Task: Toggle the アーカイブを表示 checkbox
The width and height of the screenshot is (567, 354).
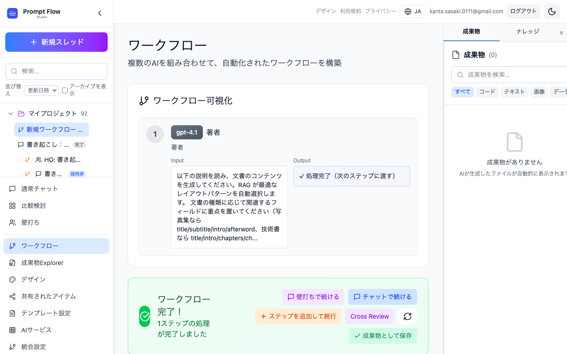Action: 65,90
